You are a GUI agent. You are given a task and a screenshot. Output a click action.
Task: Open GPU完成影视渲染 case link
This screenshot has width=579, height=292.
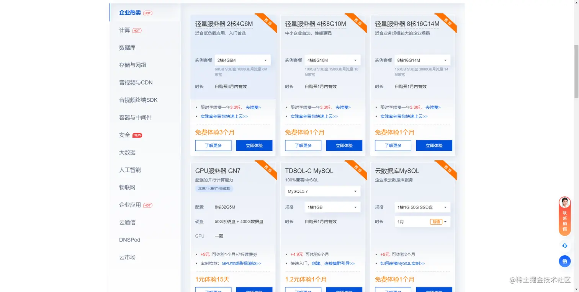pyautogui.click(x=241, y=264)
